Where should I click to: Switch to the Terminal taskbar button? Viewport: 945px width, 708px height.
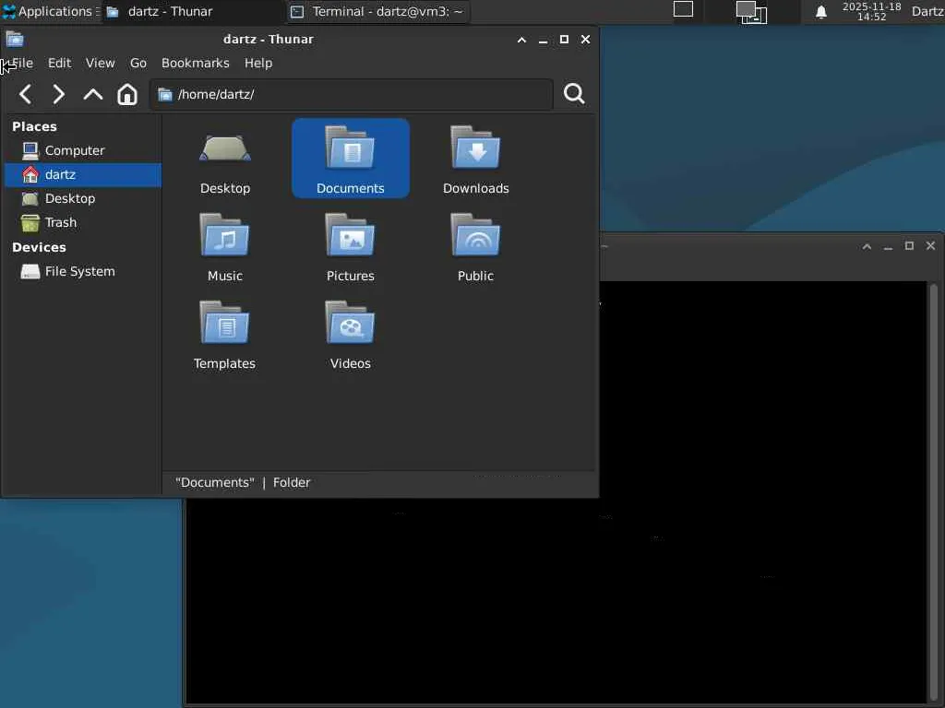click(x=377, y=11)
